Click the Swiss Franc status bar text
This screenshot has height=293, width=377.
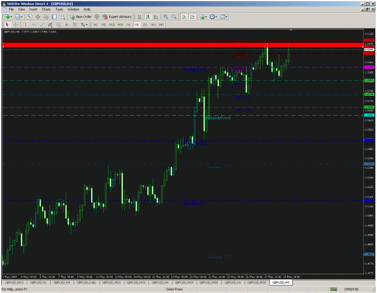point(174,289)
